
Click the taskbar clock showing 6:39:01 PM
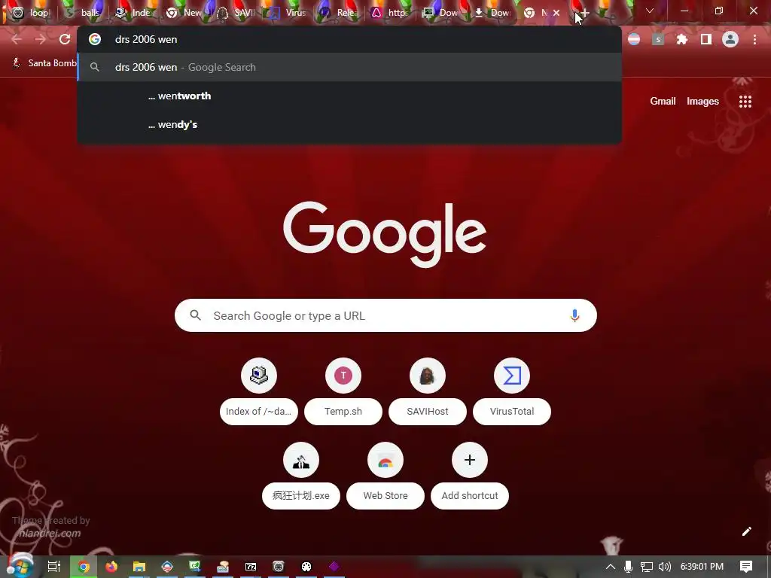[x=702, y=567]
